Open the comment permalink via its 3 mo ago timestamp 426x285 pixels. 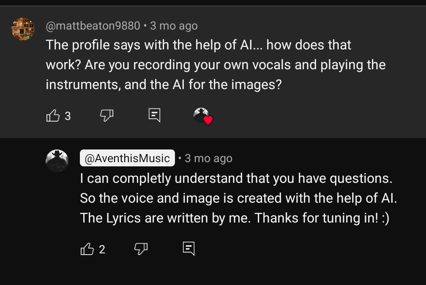(x=174, y=25)
